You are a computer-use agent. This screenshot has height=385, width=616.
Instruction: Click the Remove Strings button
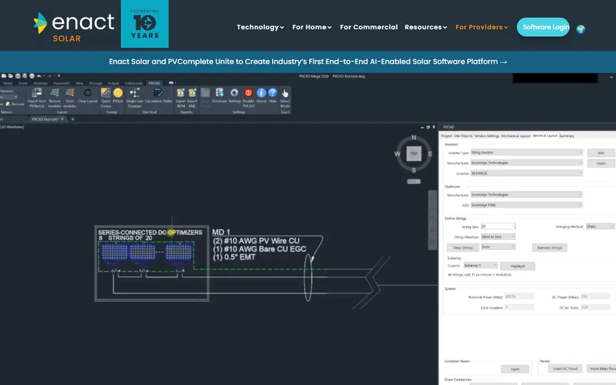[549, 248]
